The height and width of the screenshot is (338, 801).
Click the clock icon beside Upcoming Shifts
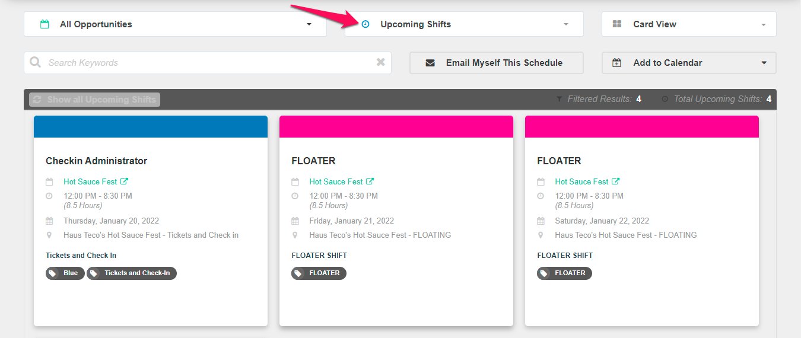(365, 24)
